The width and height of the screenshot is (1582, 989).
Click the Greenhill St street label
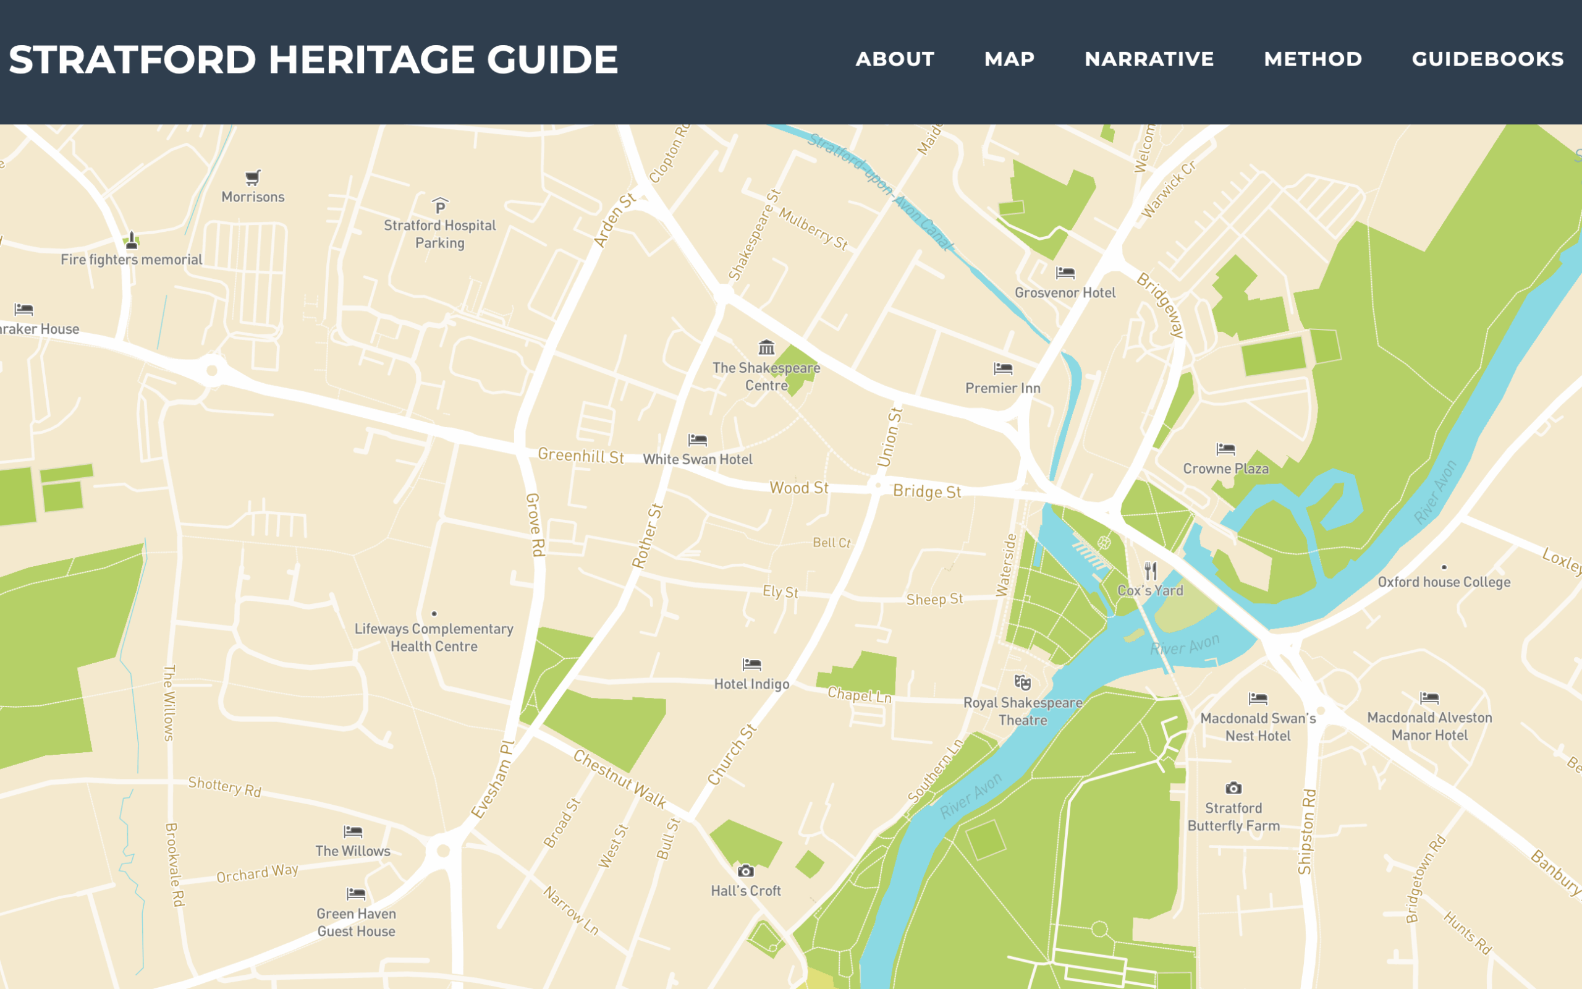(x=580, y=456)
